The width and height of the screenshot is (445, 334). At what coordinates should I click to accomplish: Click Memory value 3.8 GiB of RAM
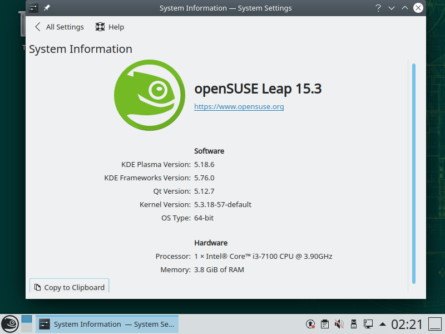coord(219,269)
